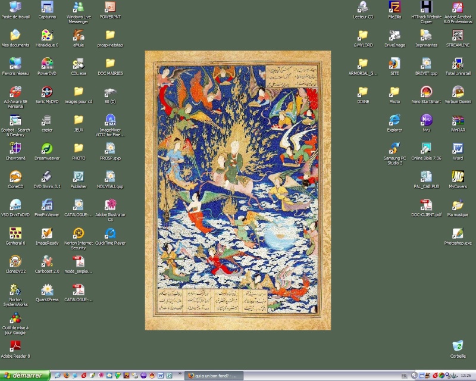The image size is (476, 381).
Task: Click the démarrer Start button
Action: [25, 376]
